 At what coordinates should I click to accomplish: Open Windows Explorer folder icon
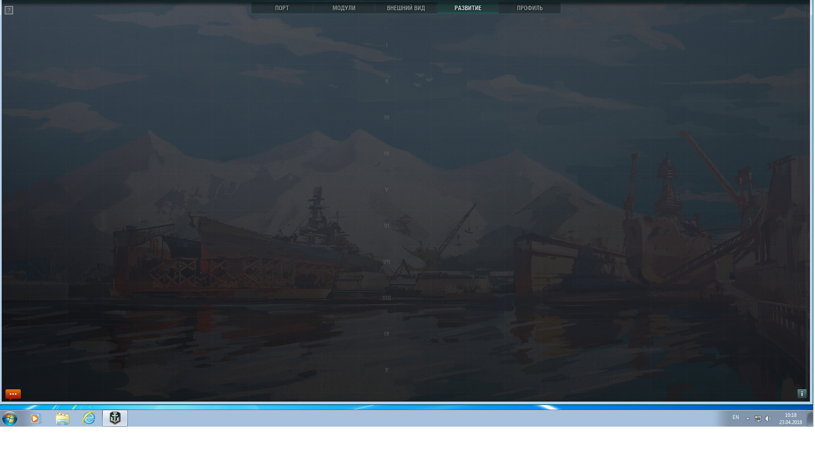[62, 419]
